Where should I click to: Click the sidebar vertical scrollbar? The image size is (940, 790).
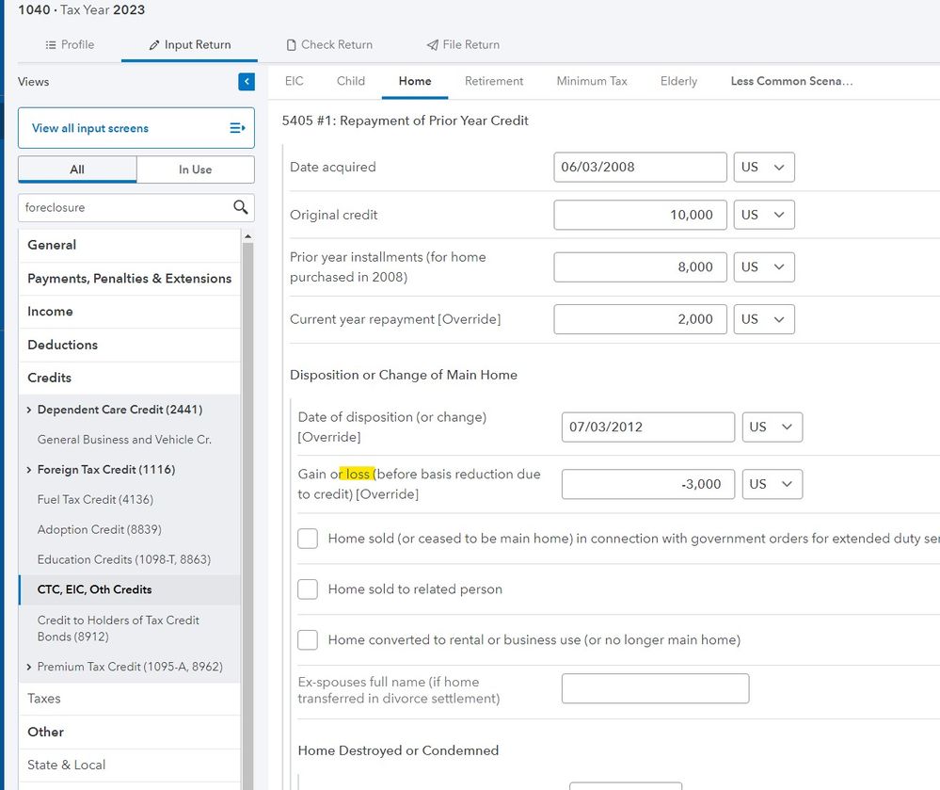(x=248, y=471)
